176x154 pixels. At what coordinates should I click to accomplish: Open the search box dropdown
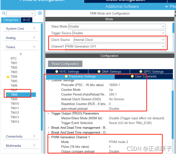point(32,13)
